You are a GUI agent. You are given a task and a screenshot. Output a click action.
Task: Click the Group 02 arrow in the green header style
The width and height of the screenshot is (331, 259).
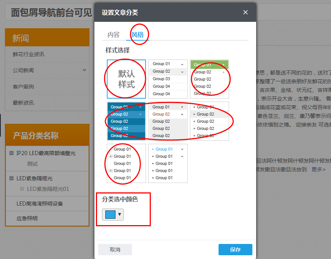pos(223,72)
